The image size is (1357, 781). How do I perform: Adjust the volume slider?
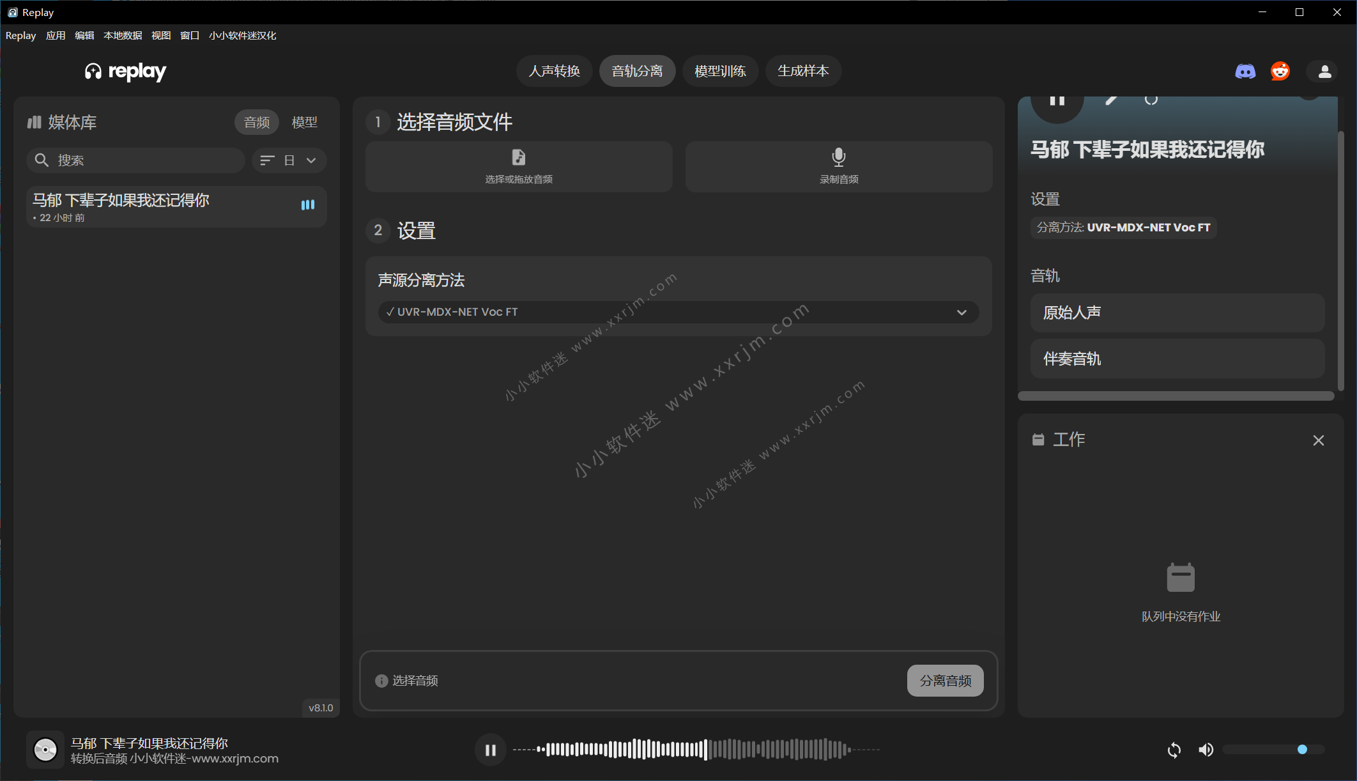[x=1273, y=750]
